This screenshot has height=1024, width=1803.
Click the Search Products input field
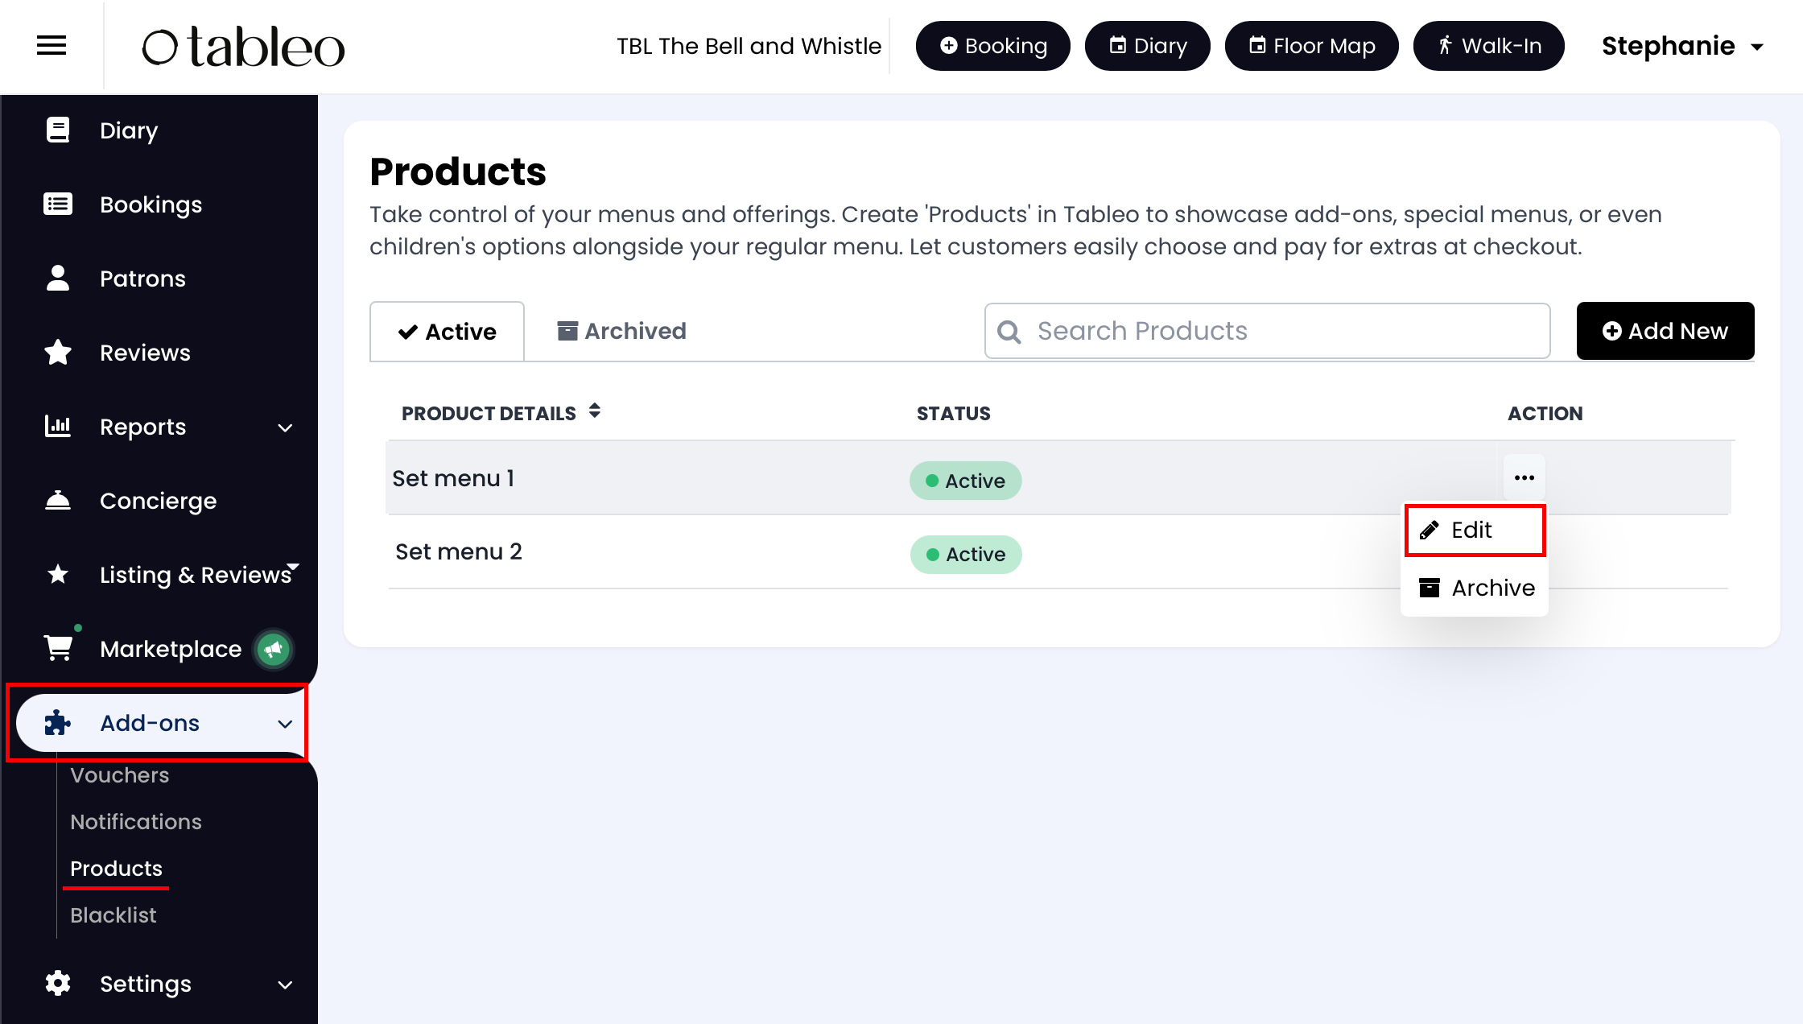click(x=1280, y=331)
